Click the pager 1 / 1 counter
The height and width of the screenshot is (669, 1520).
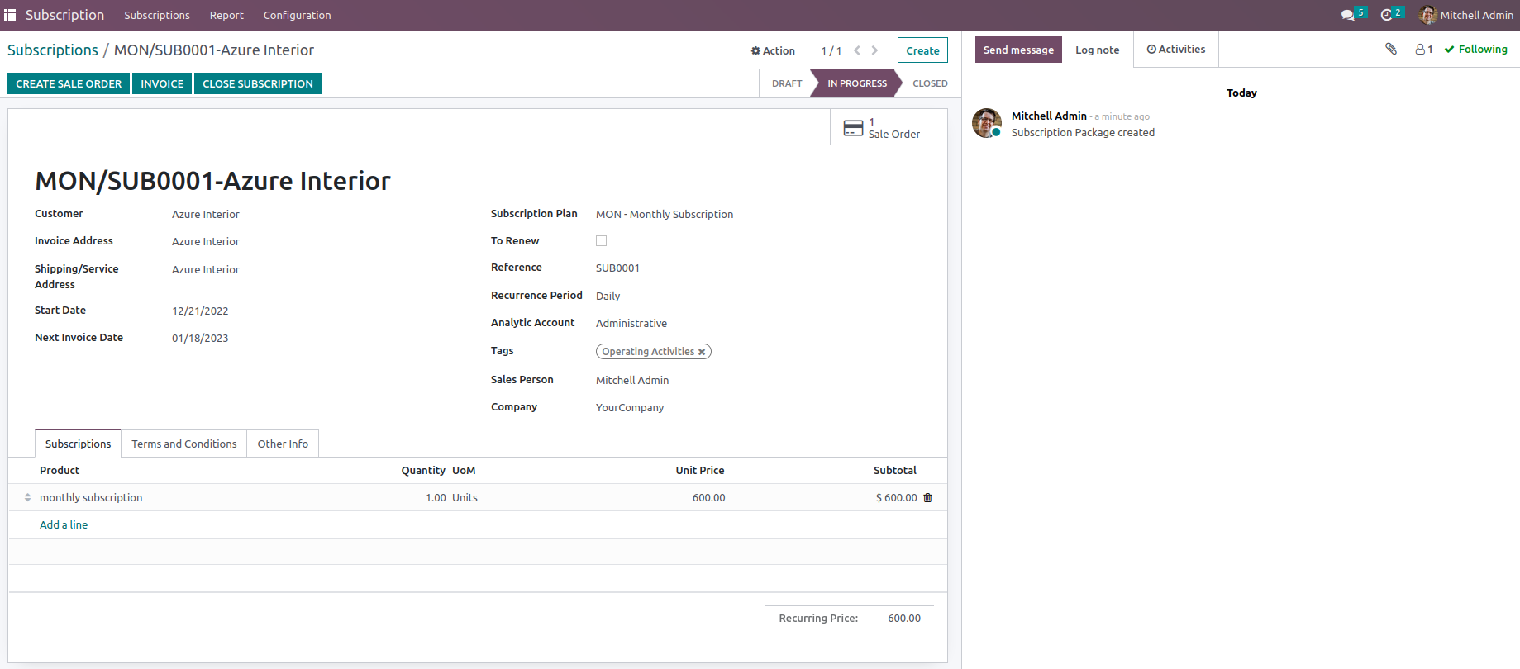click(x=831, y=50)
